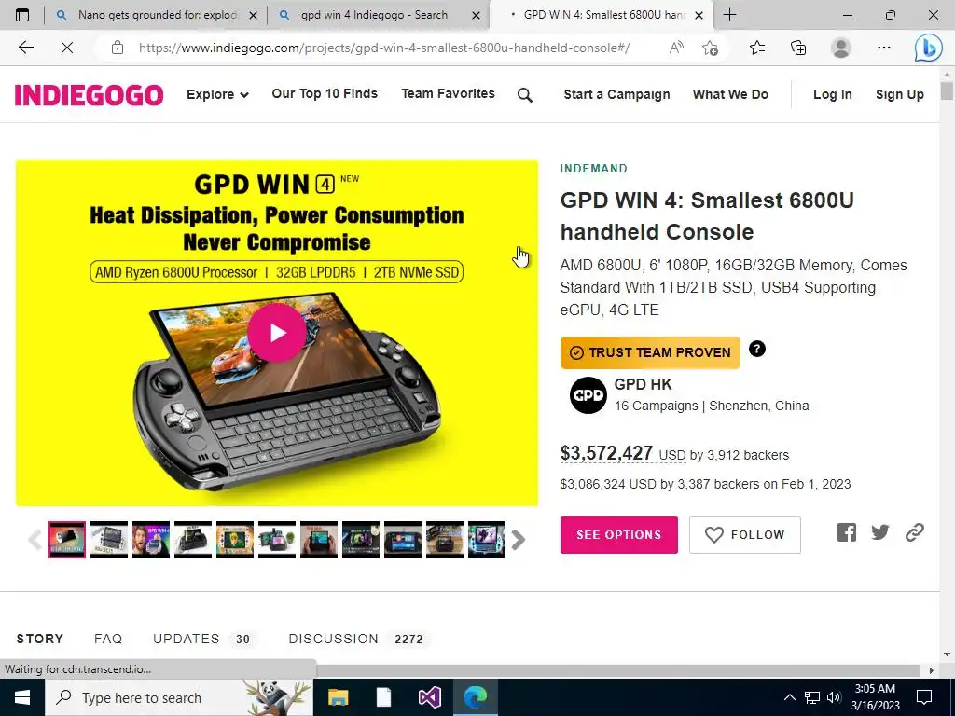955x716 pixels.
Task: Open Visual Studio from the taskbar
Action: (x=429, y=697)
